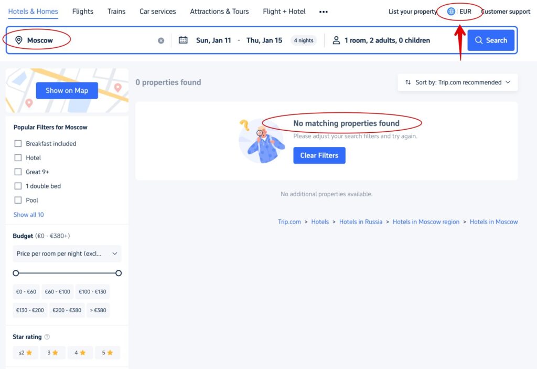Open the Trains section
Viewport: 537px width, 369px height.
[116, 11]
